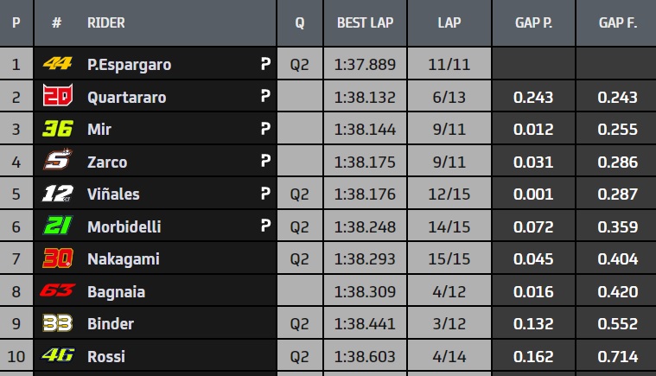Click Viñales' number 12 icon
This screenshot has height=376, width=656.
coord(57,194)
